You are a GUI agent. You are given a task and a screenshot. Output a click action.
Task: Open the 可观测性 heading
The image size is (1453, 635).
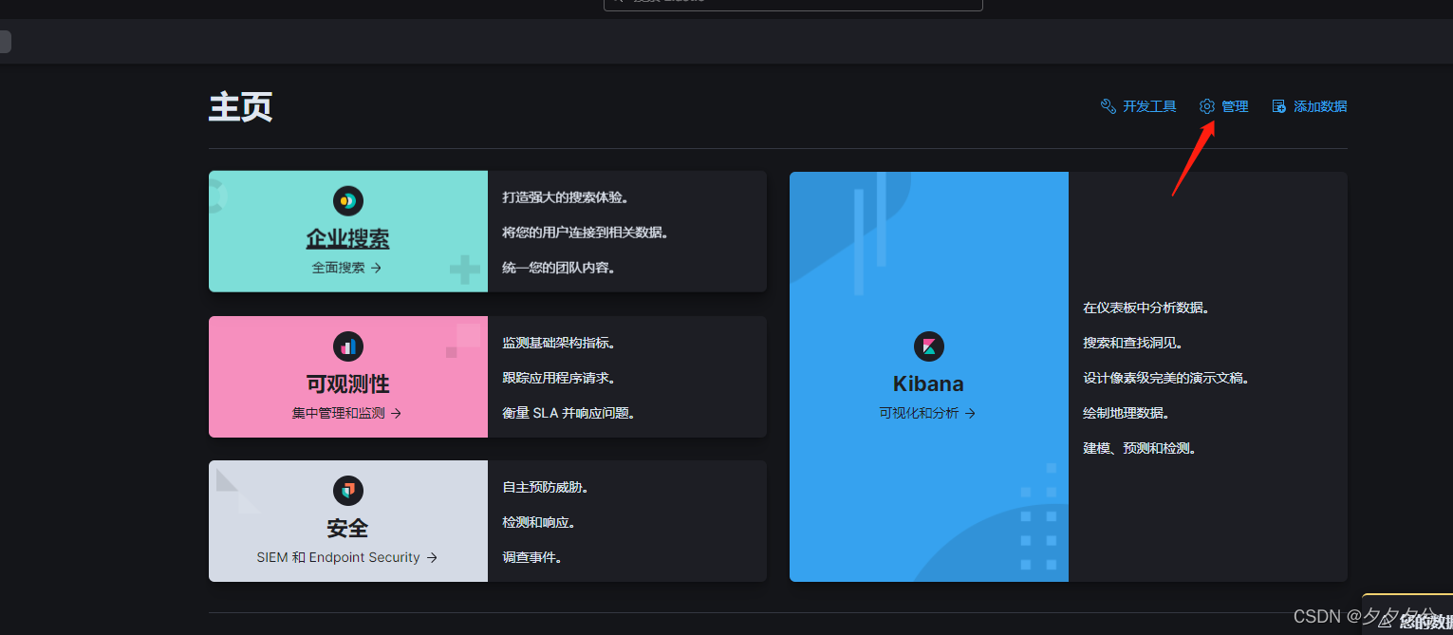[348, 384]
